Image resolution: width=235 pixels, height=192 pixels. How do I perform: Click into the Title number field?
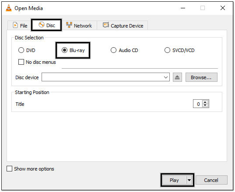point(198,104)
